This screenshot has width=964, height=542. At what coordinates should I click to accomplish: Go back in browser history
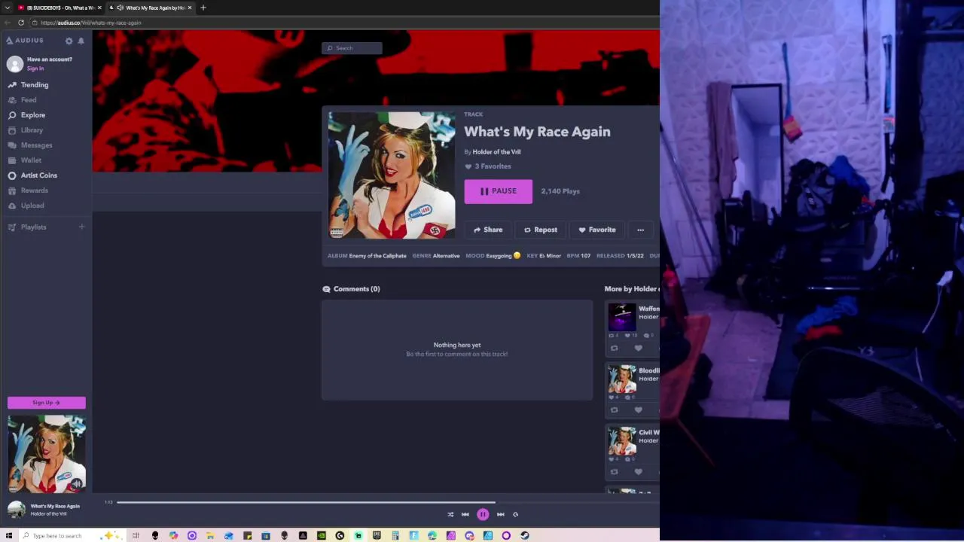(8, 23)
